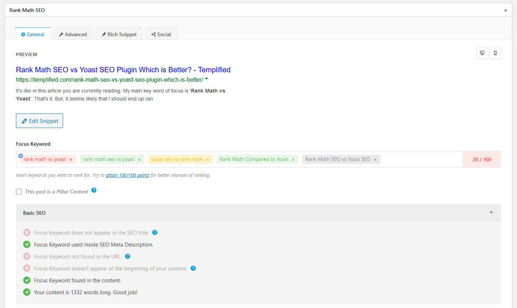517x308 pixels.
Task: Click the Edit Snippet button
Action: (39, 121)
